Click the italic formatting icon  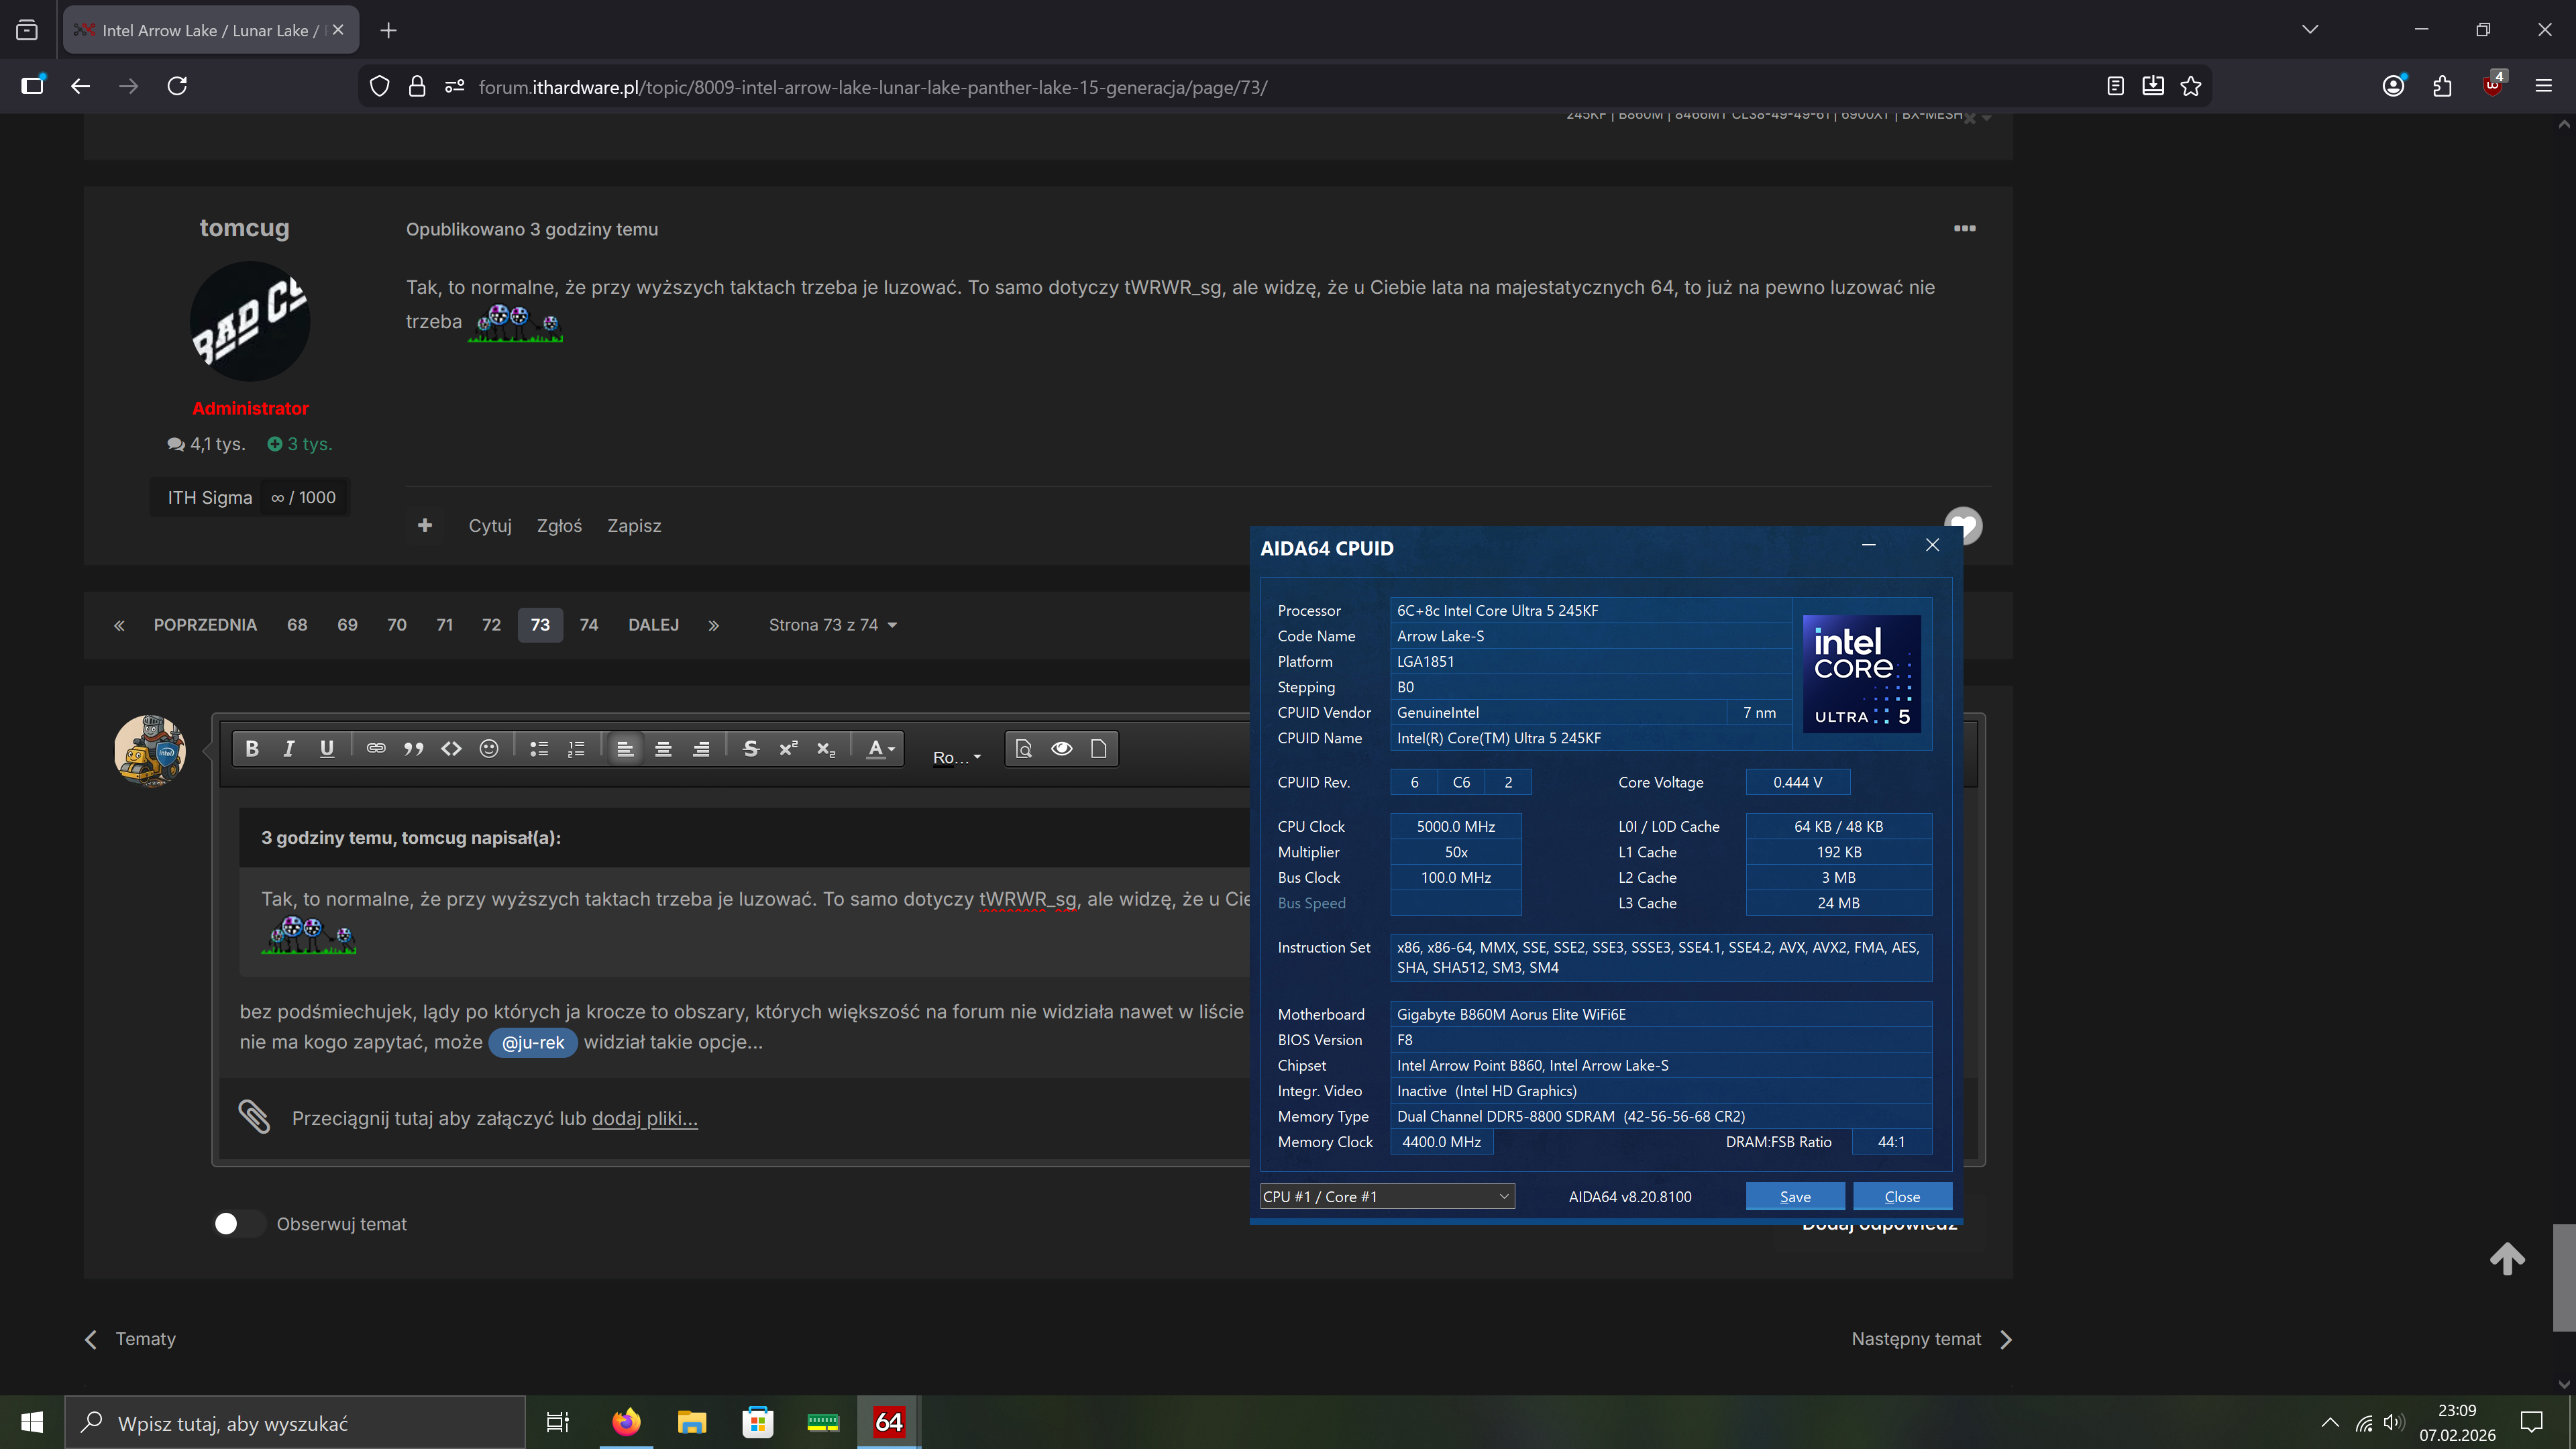click(289, 749)
